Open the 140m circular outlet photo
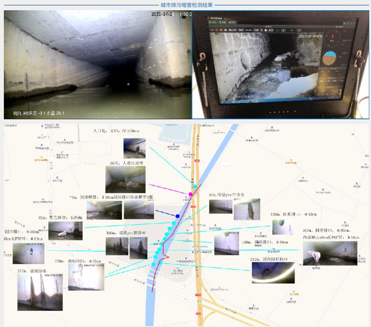The width and height of the screenshot is (371, 327). point(227,243)
